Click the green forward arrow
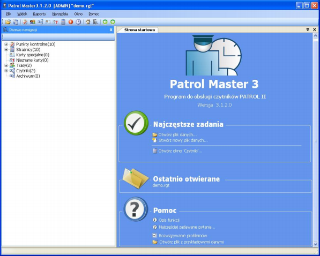Viewport: 320px width, 256px height. tap(113, 22)
